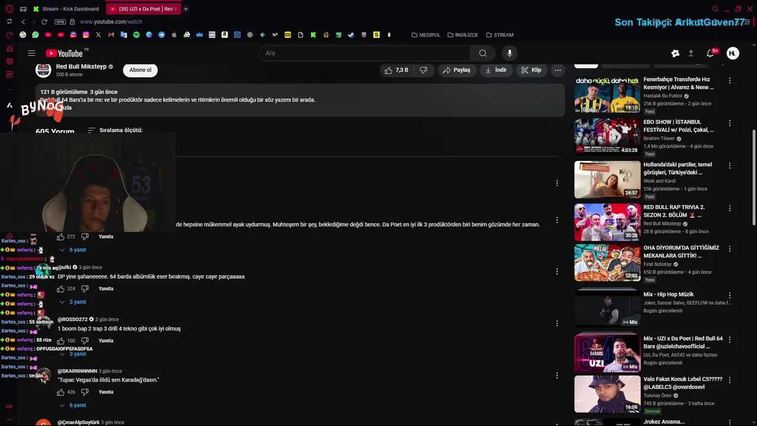Submit the search with the magnifier button
Screen dimensions: 757x426
483,53
